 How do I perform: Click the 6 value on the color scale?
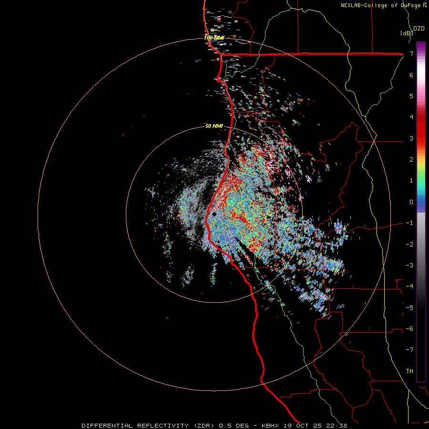pyautogui.click(x=411, y=75)
